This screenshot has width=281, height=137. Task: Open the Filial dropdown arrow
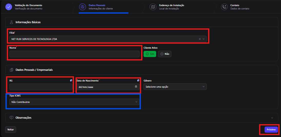(204, 39)
